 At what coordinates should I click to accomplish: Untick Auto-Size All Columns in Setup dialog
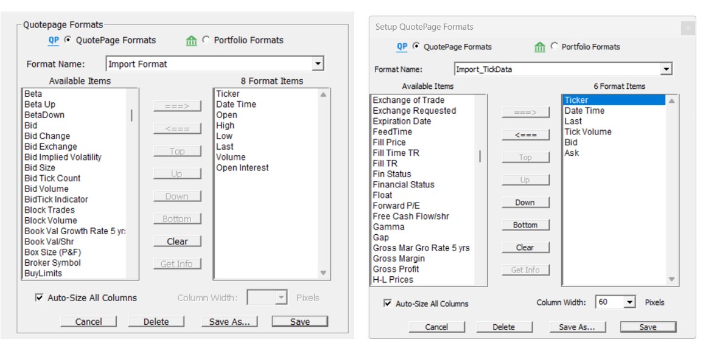point(388,303)
